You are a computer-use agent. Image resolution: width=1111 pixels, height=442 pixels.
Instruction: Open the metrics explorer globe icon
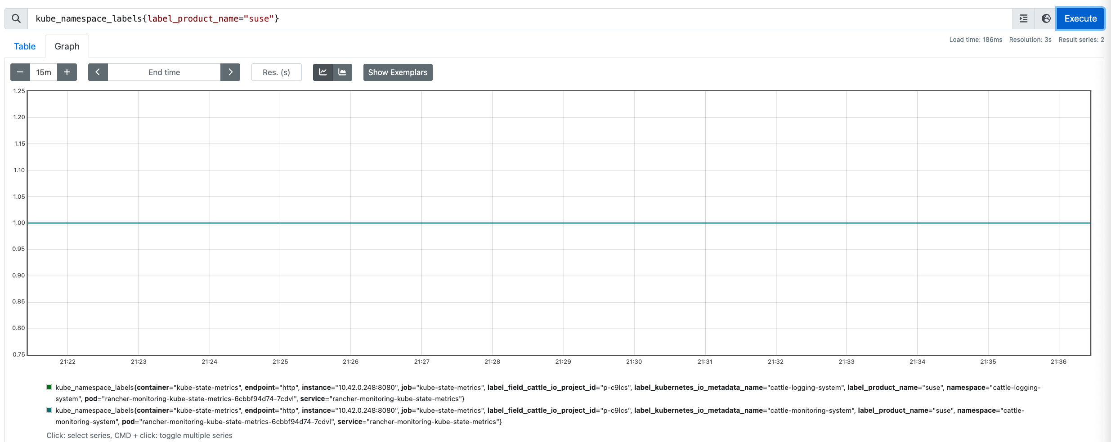coord(1046,18)
